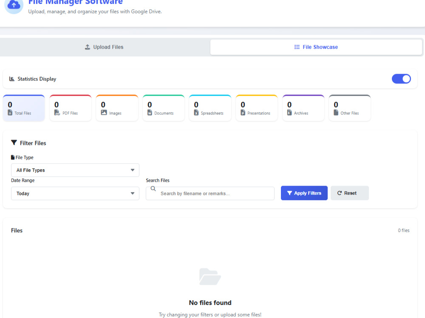Click the "Search Files" label

point(158,180)
